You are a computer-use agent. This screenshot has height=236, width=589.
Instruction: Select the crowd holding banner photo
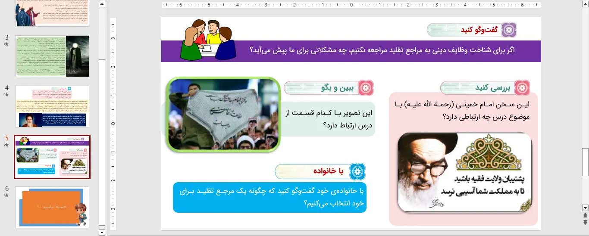[x=223, y=115]
